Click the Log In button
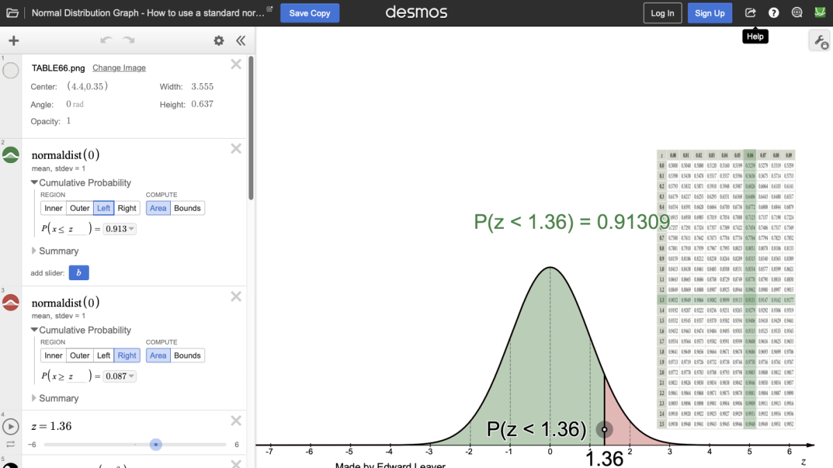Viewport: 833px width, 468px height. coord(662,13)
